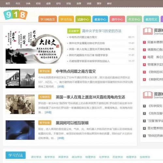Select the red 课件中心 tab
This screenshot has height=163, width=163.
pyautogui.click(x=117, y=19)
